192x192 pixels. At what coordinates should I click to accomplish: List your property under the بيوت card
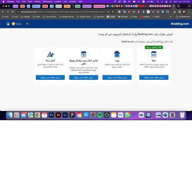(117, 78)
